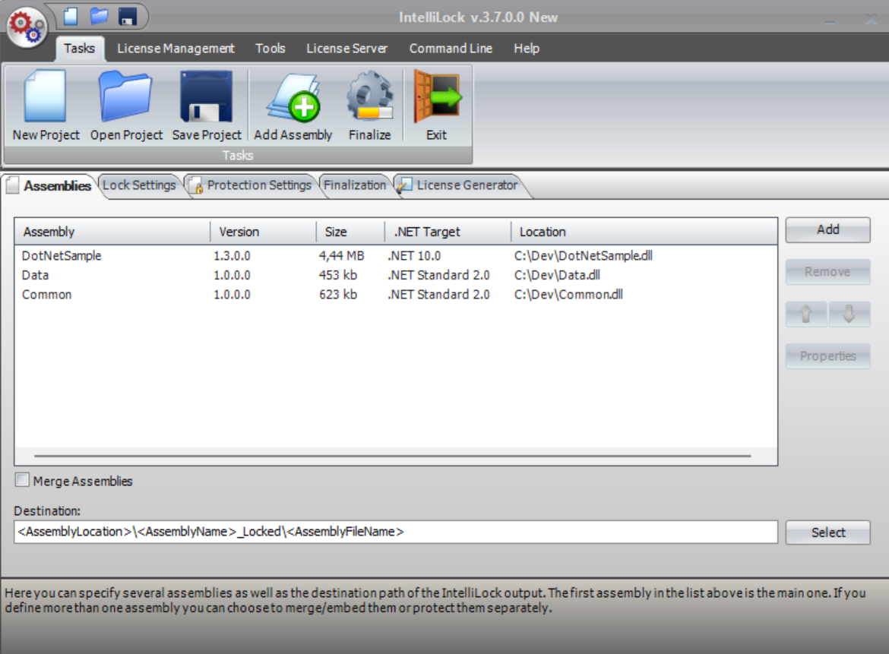Viewport: 889px width, 654px height.
Task: Click the Destination path input field
Action: click(x=396, y=532)
